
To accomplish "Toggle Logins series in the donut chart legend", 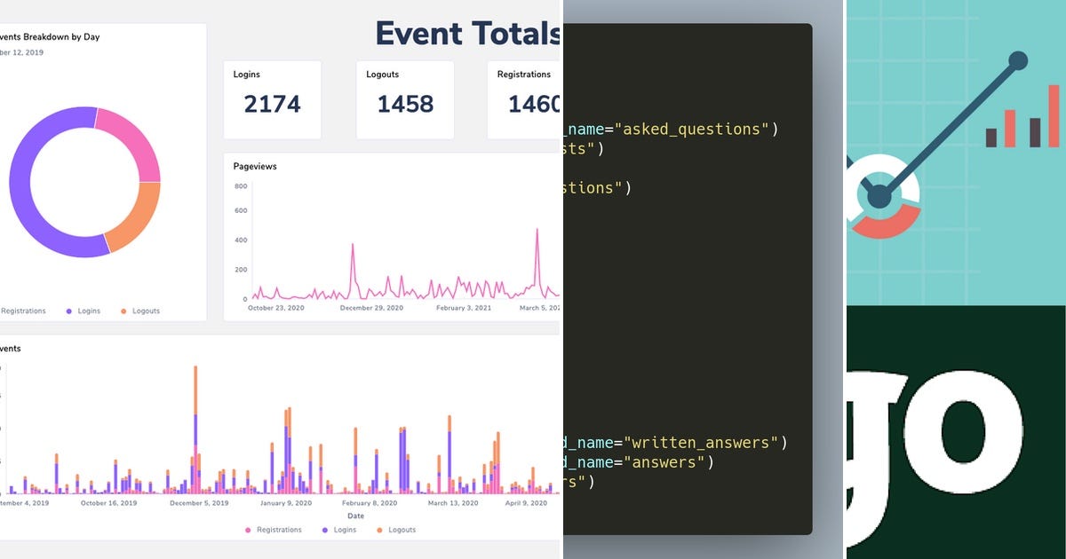I will click(x=71, y=311).
